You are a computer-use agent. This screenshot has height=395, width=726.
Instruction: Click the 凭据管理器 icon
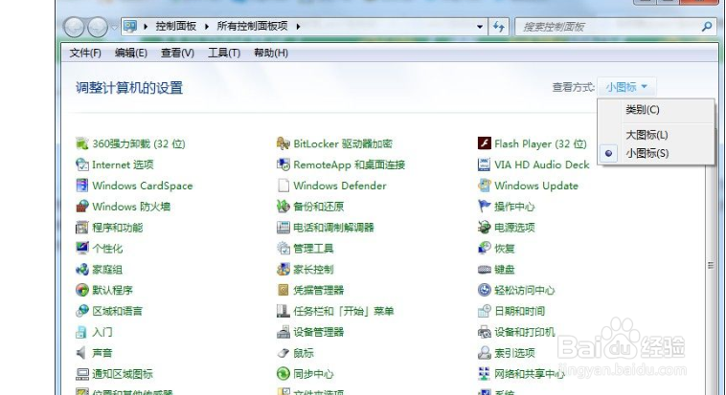pyautogui.click(x=283, y=290)
